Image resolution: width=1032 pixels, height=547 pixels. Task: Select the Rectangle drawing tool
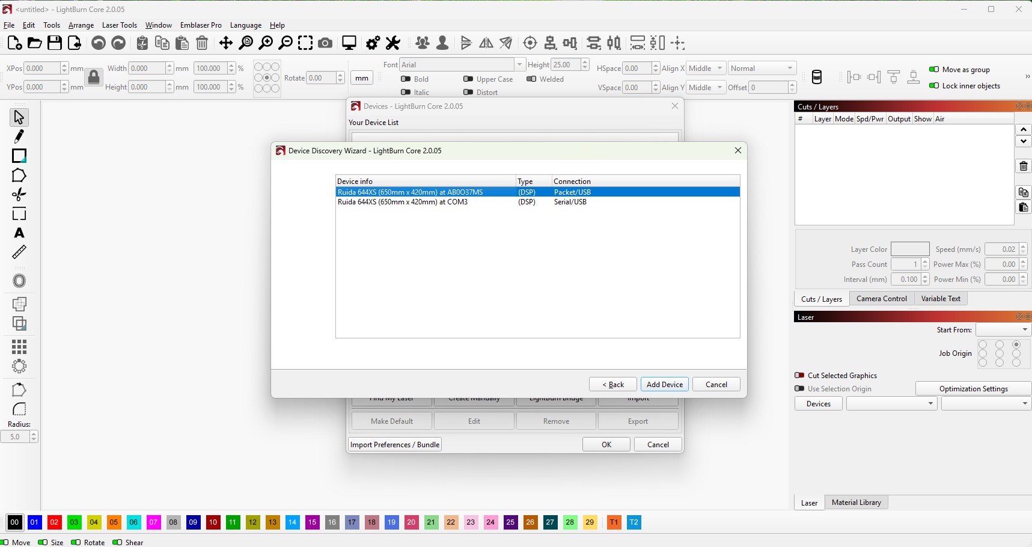pos(19,156)
